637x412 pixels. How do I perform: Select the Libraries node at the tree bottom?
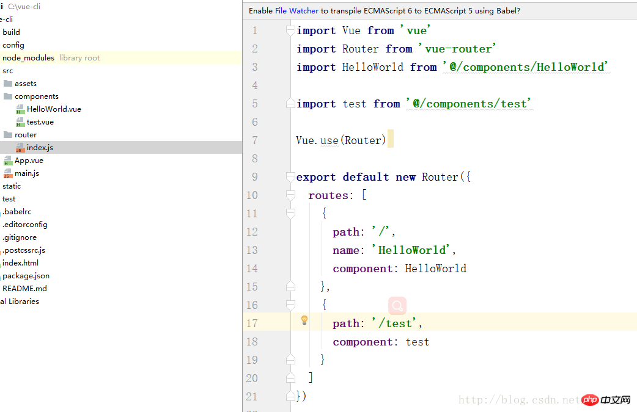20,302
